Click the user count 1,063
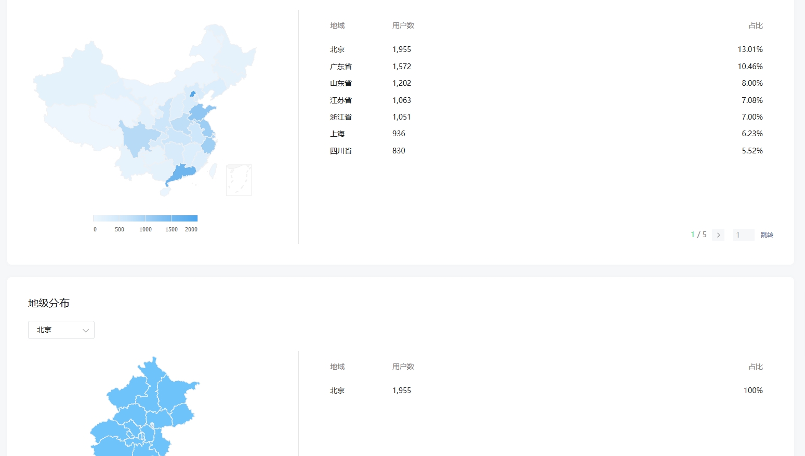Image resolution: width=805 pixels, height=456 pixels. tap(402, 100)
